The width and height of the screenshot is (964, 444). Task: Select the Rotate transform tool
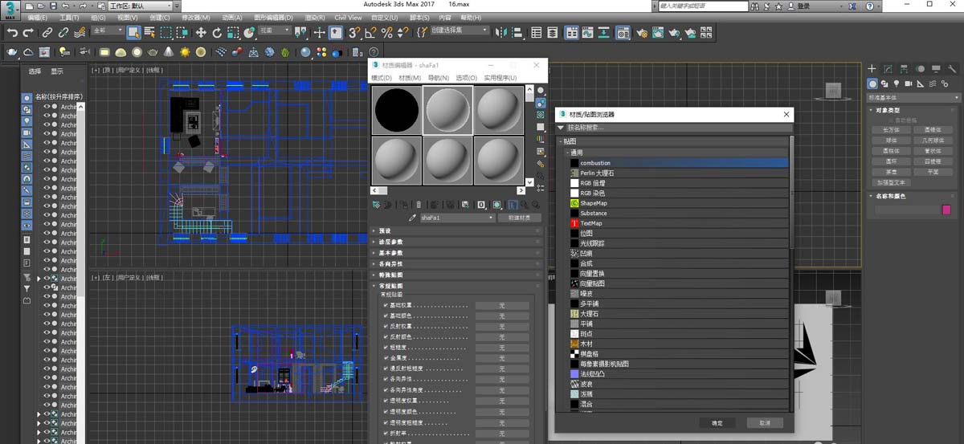217,33
